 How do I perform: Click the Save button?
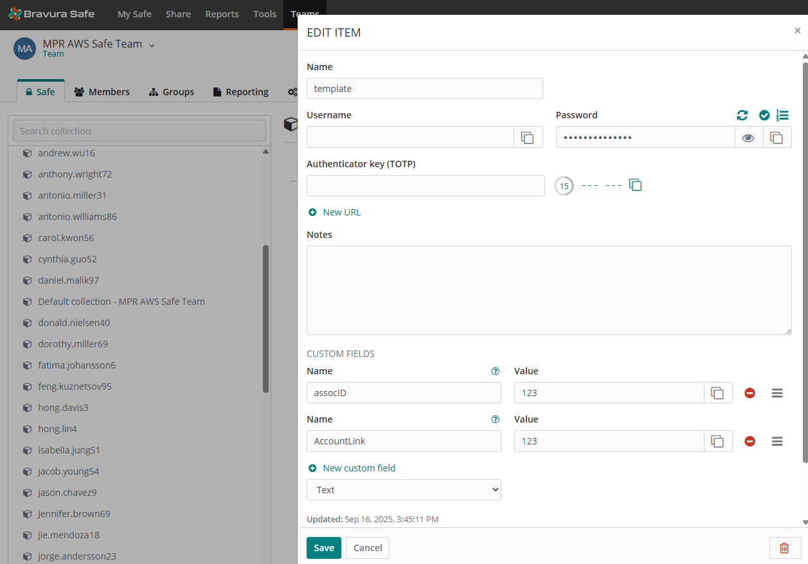pyautogui.click(x=323, y=548)
